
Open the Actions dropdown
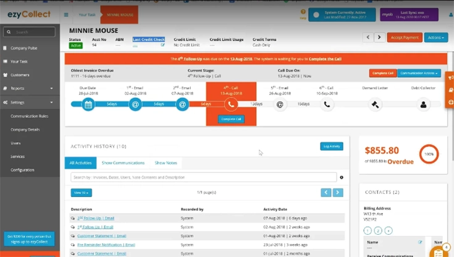tap(436, 38)
